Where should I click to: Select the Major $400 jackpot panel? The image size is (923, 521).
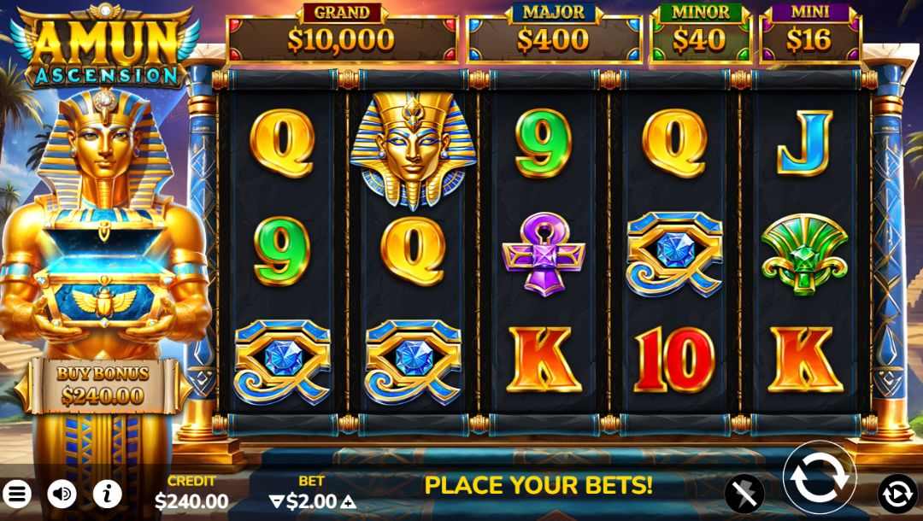tap(553, 34)
